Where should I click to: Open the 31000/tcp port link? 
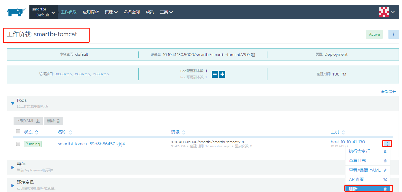point(63,74)
